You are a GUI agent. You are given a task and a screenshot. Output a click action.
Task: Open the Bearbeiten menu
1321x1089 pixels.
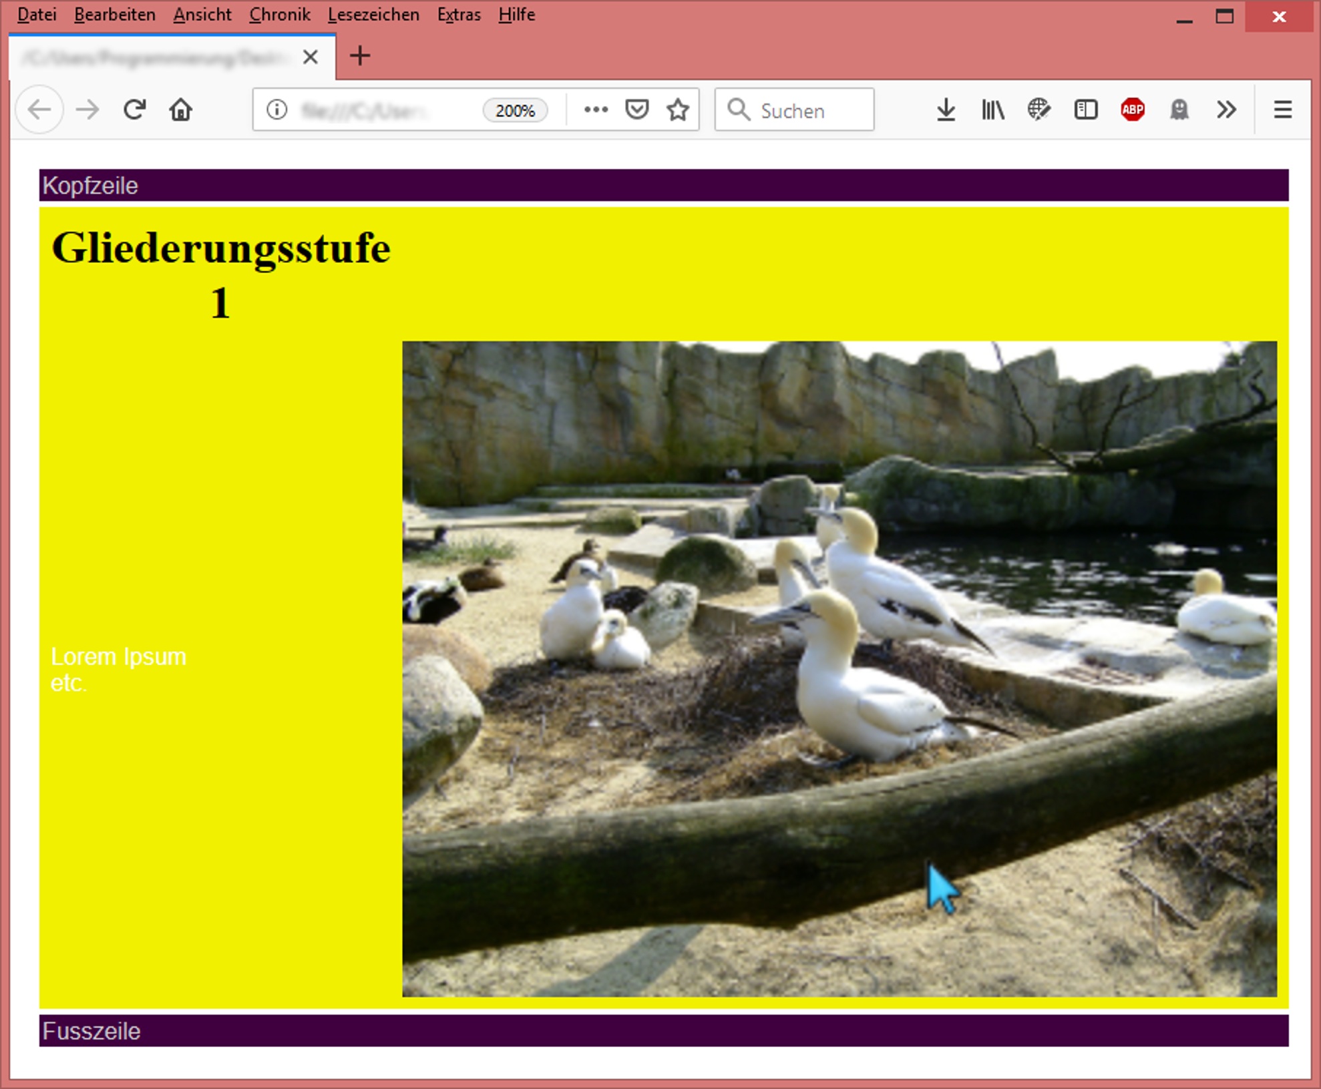(x=115, y=14)
